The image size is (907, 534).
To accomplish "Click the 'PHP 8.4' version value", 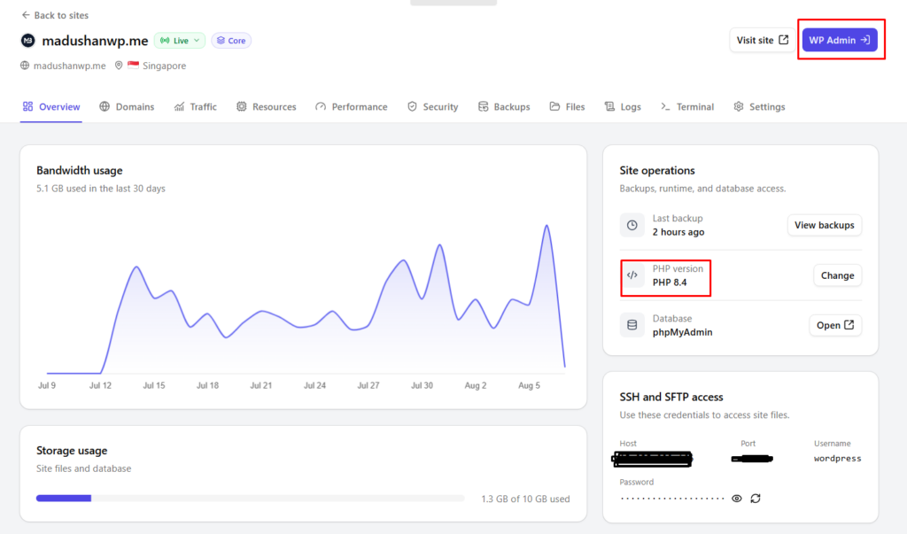I will click(670, 282).
